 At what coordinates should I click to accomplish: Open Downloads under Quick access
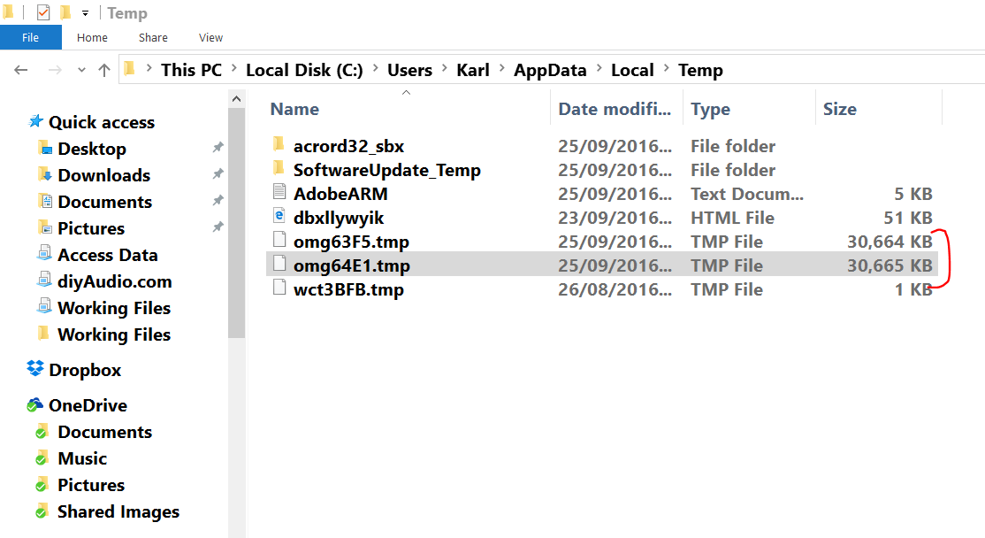(x=103, y=174)
